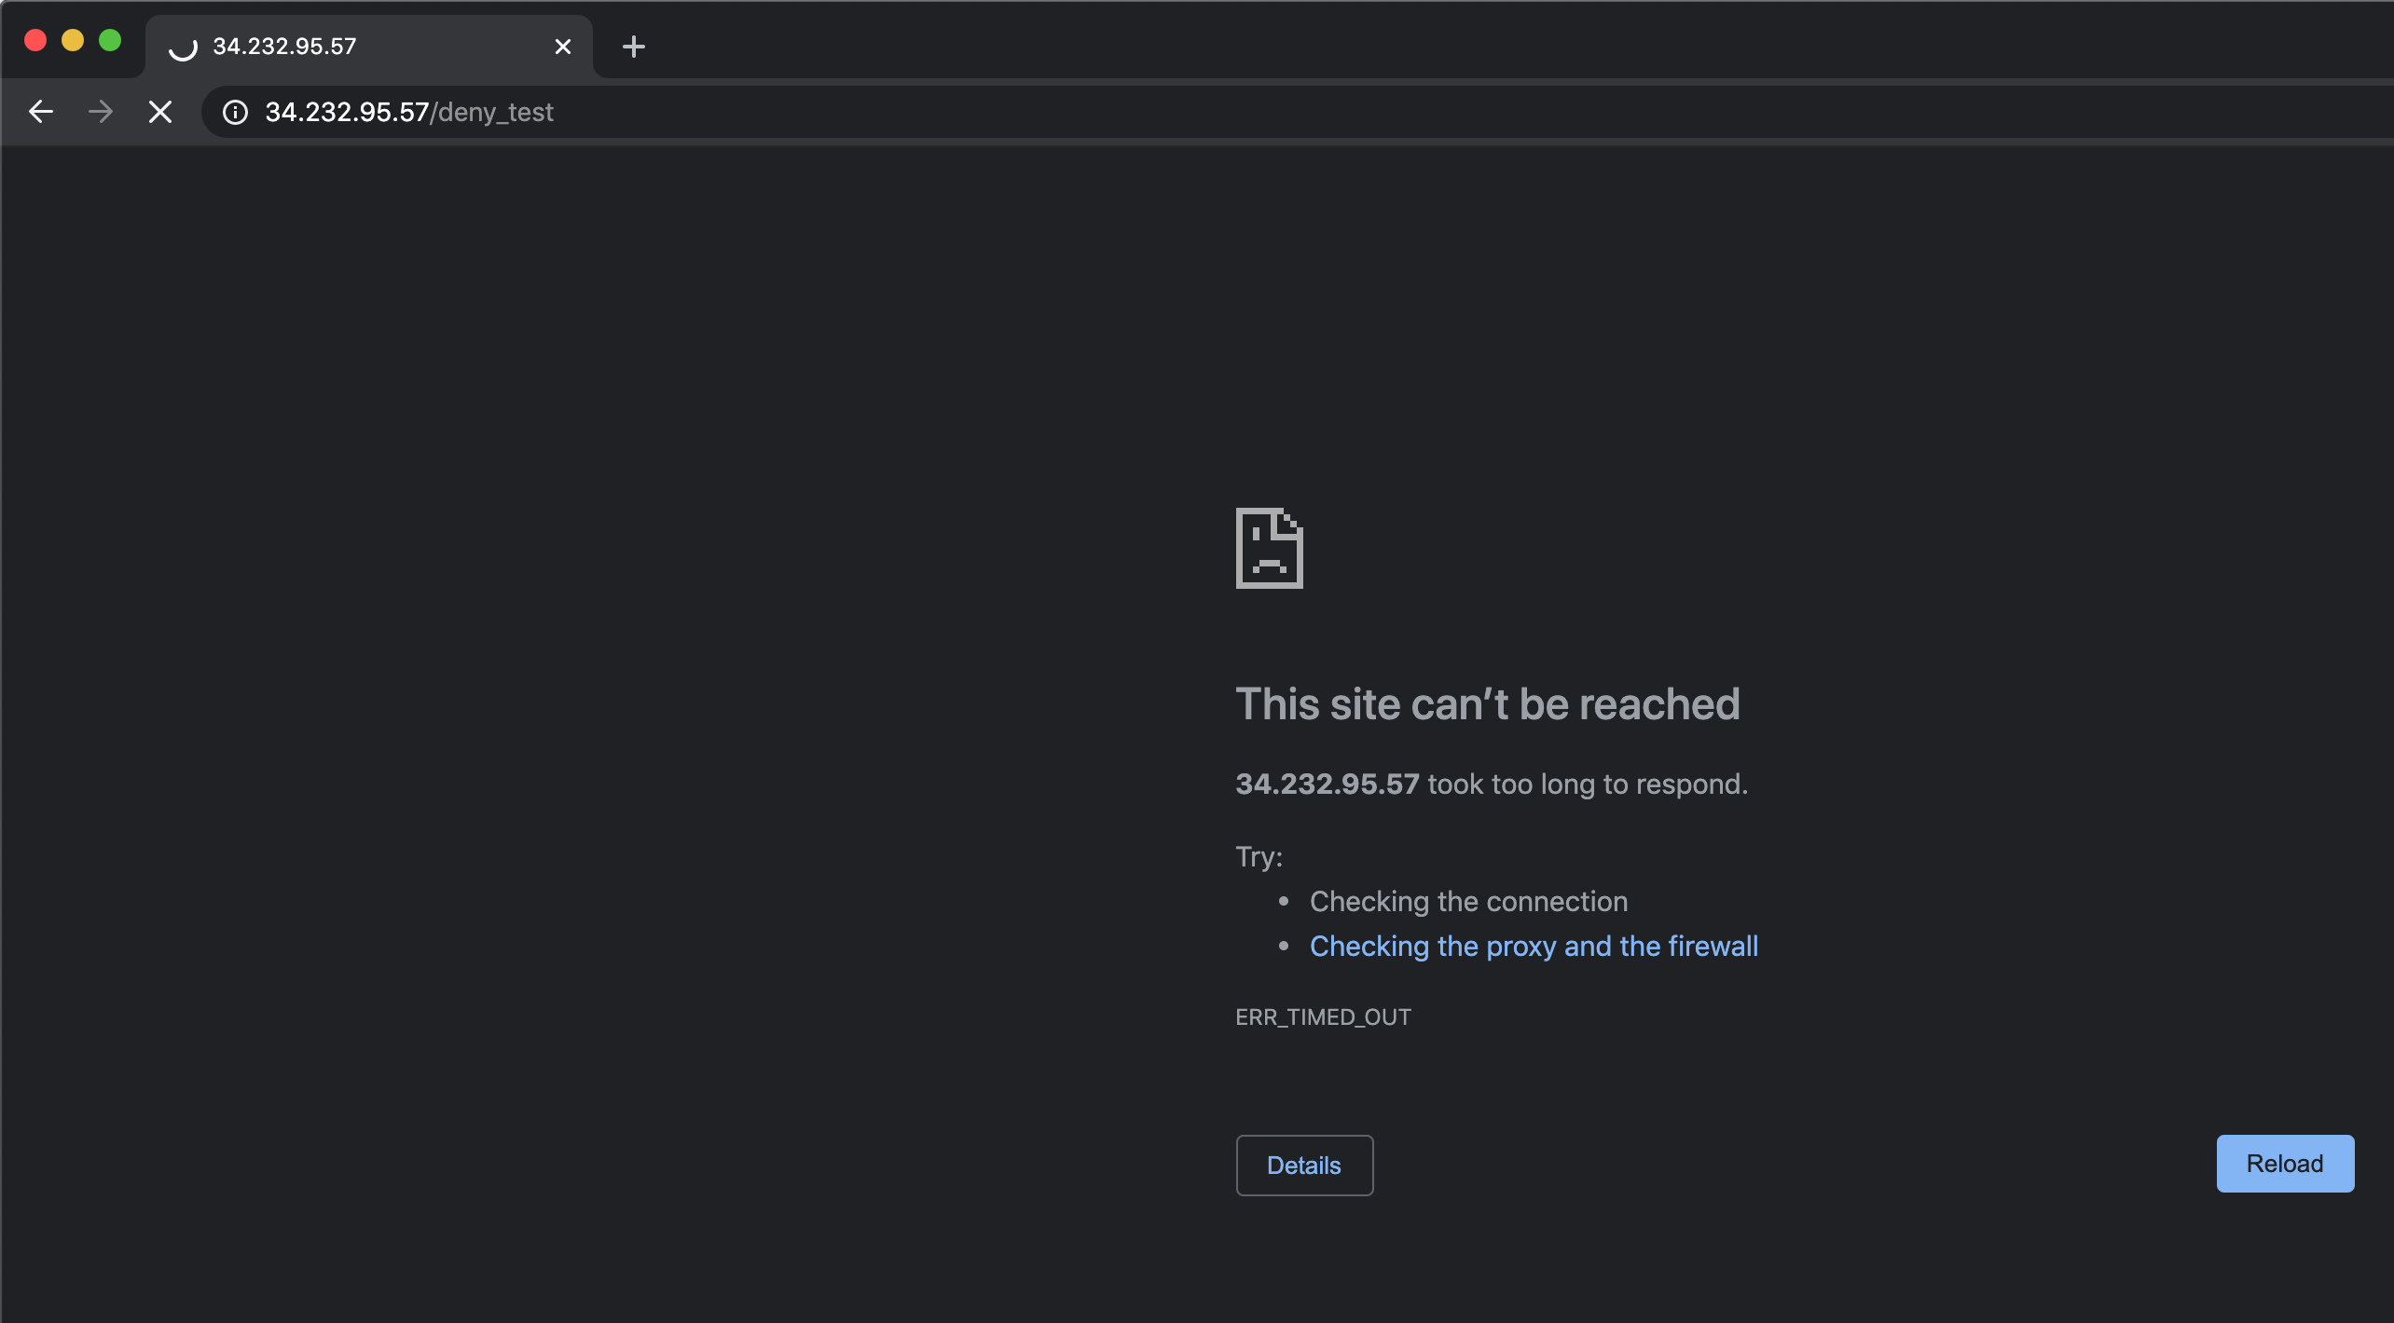
Task: Click the ERR_TIMED_OUT error text
Action: point(1322,1016)
